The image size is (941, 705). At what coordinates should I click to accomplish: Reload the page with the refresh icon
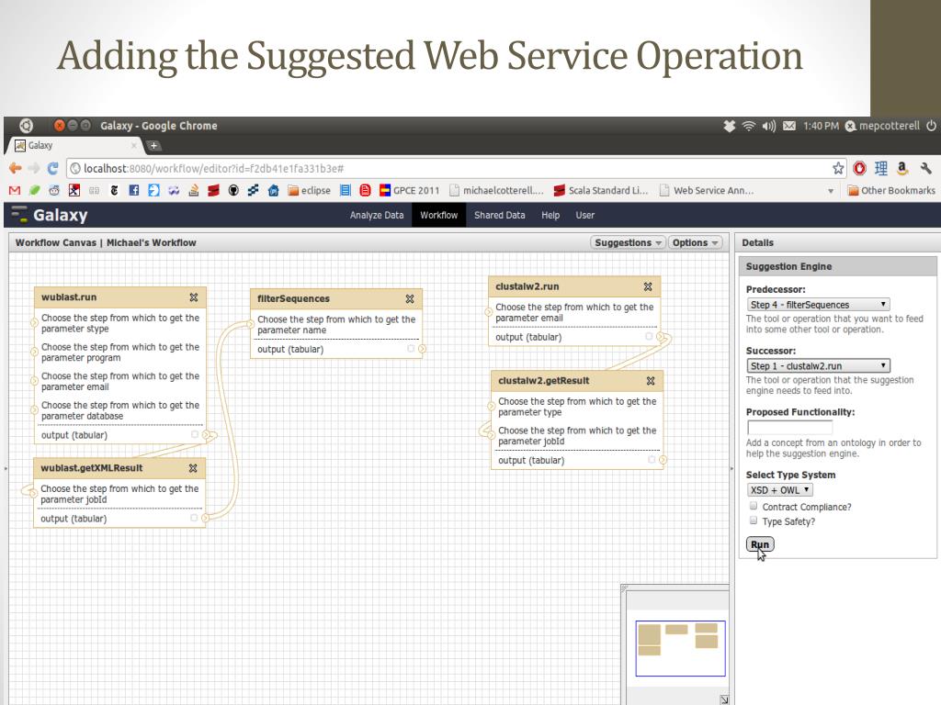click(52, 169)
